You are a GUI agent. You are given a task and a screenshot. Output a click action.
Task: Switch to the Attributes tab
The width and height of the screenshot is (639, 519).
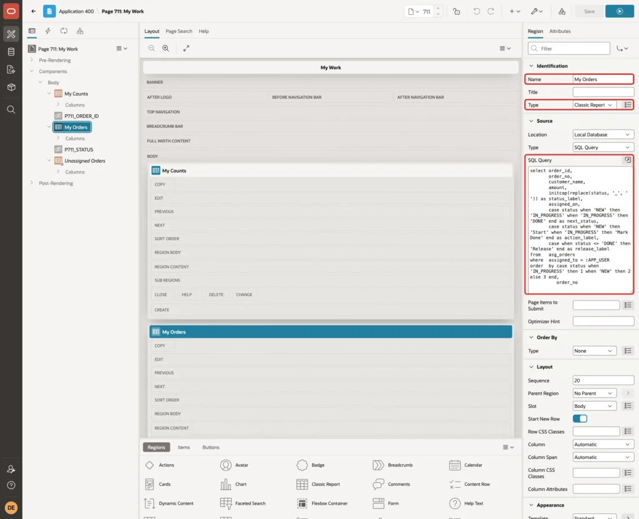(560, 31)
